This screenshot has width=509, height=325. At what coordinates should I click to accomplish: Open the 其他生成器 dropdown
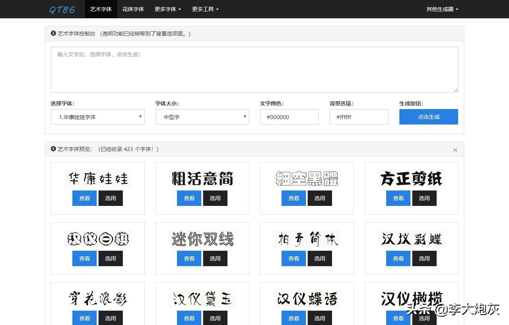[x=442, y=9]
